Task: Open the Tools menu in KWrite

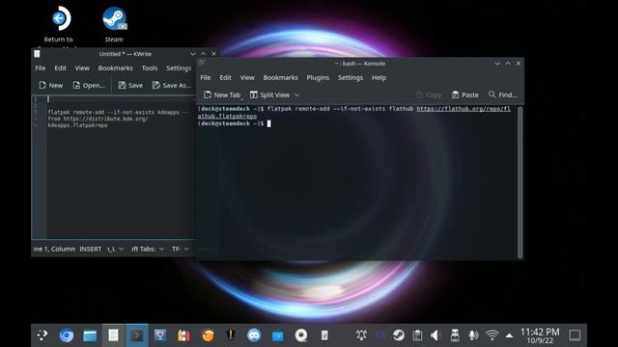Action: 150,68
